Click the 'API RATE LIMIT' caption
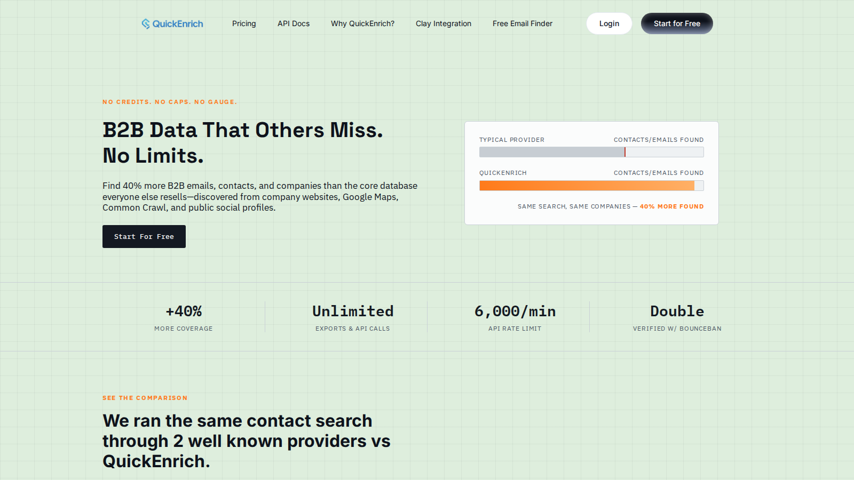Viewport: 854px width, 480px height. point(515,329)
